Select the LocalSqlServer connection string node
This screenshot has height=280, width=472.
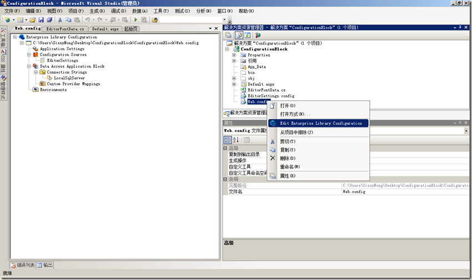coord(69,78)
